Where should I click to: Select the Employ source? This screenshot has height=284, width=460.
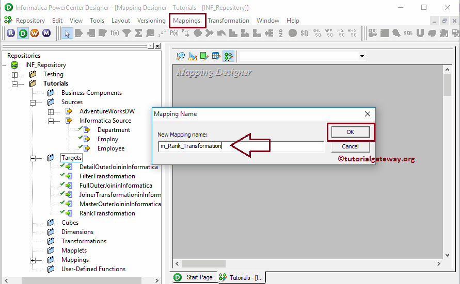click(108, 139)
